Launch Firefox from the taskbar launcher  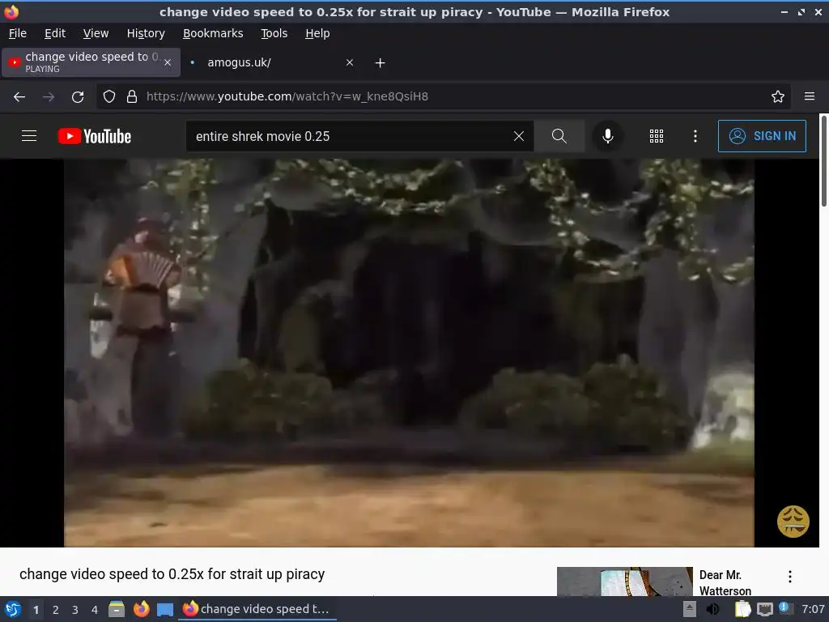pos(141,609)
